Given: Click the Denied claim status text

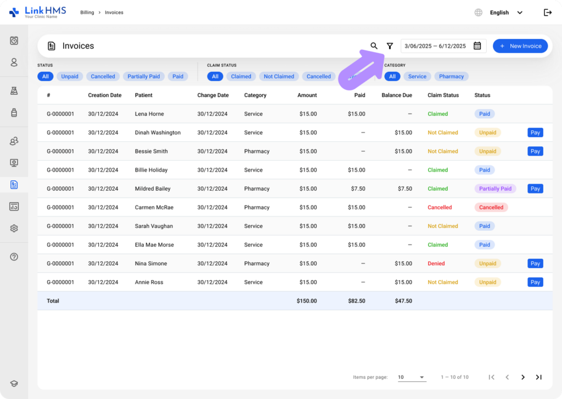Looking at the screenshot, I should click(436, 264).
